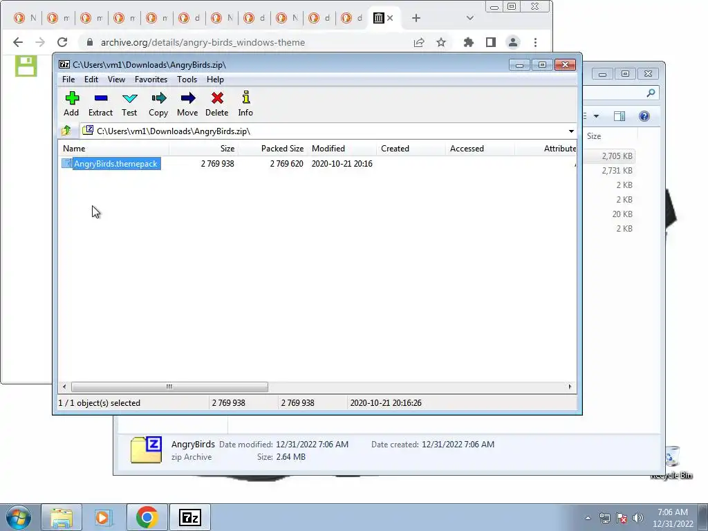Select the 2,705 KB file row in Explorer

tap(609, 156)
